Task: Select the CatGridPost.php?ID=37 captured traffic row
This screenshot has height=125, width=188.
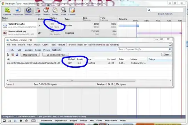Action: pos(89,63)
